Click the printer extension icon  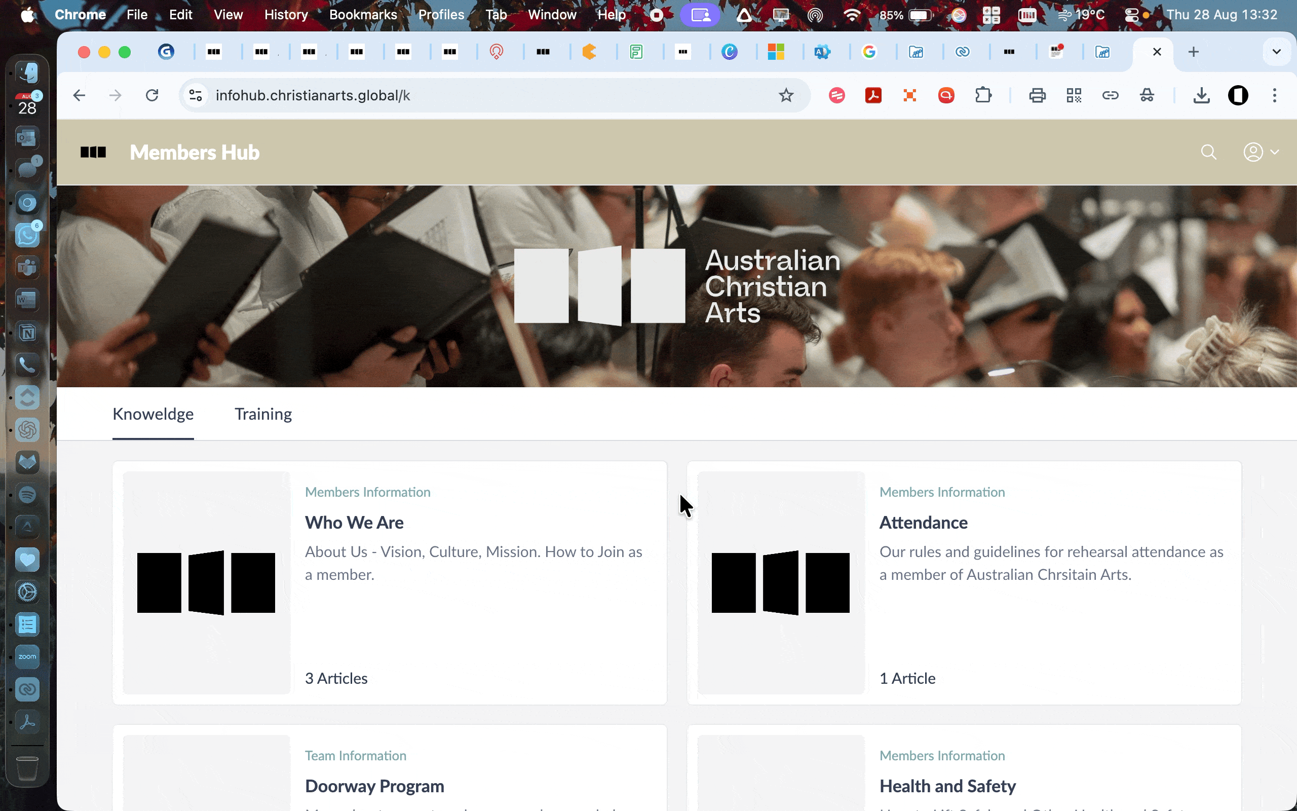point(1037,95)
